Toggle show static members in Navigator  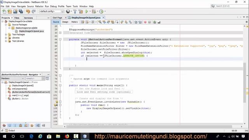pos(15,126)
